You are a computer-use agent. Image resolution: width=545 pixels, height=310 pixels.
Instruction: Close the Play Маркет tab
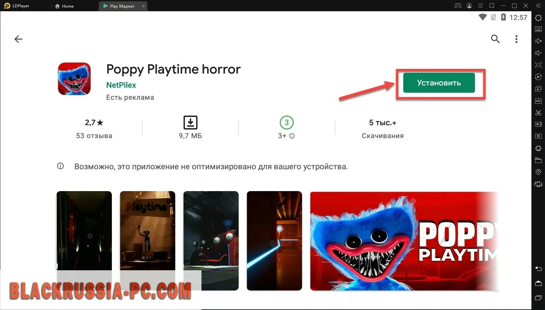pos(143,6)
